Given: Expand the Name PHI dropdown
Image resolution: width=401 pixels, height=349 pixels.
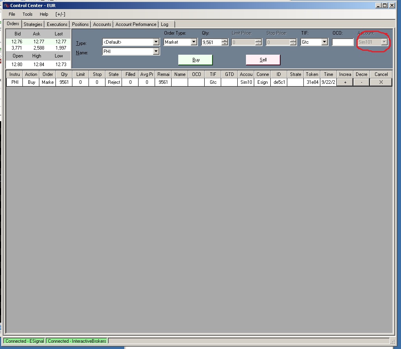Looking at the screenshot, I should point(156,52).
